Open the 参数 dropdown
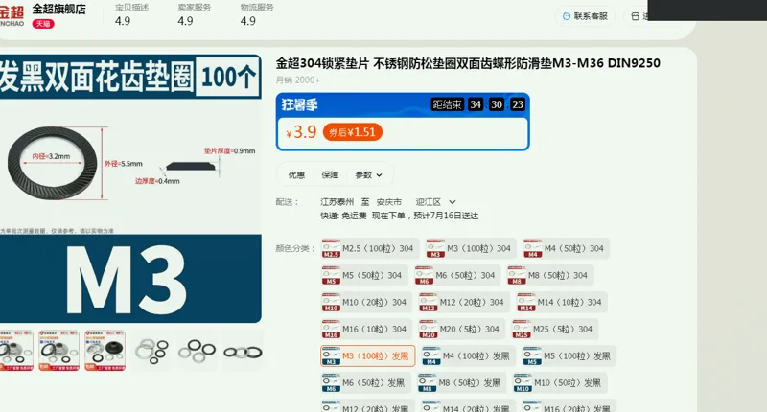 click(368, 175)
